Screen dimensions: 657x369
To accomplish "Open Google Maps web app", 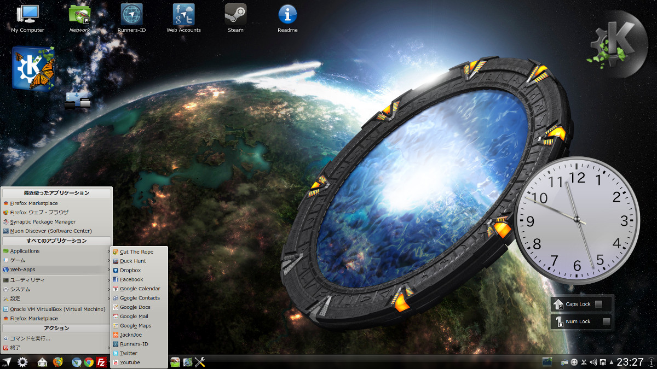I will pyautogui.click(x=139, y=326).
